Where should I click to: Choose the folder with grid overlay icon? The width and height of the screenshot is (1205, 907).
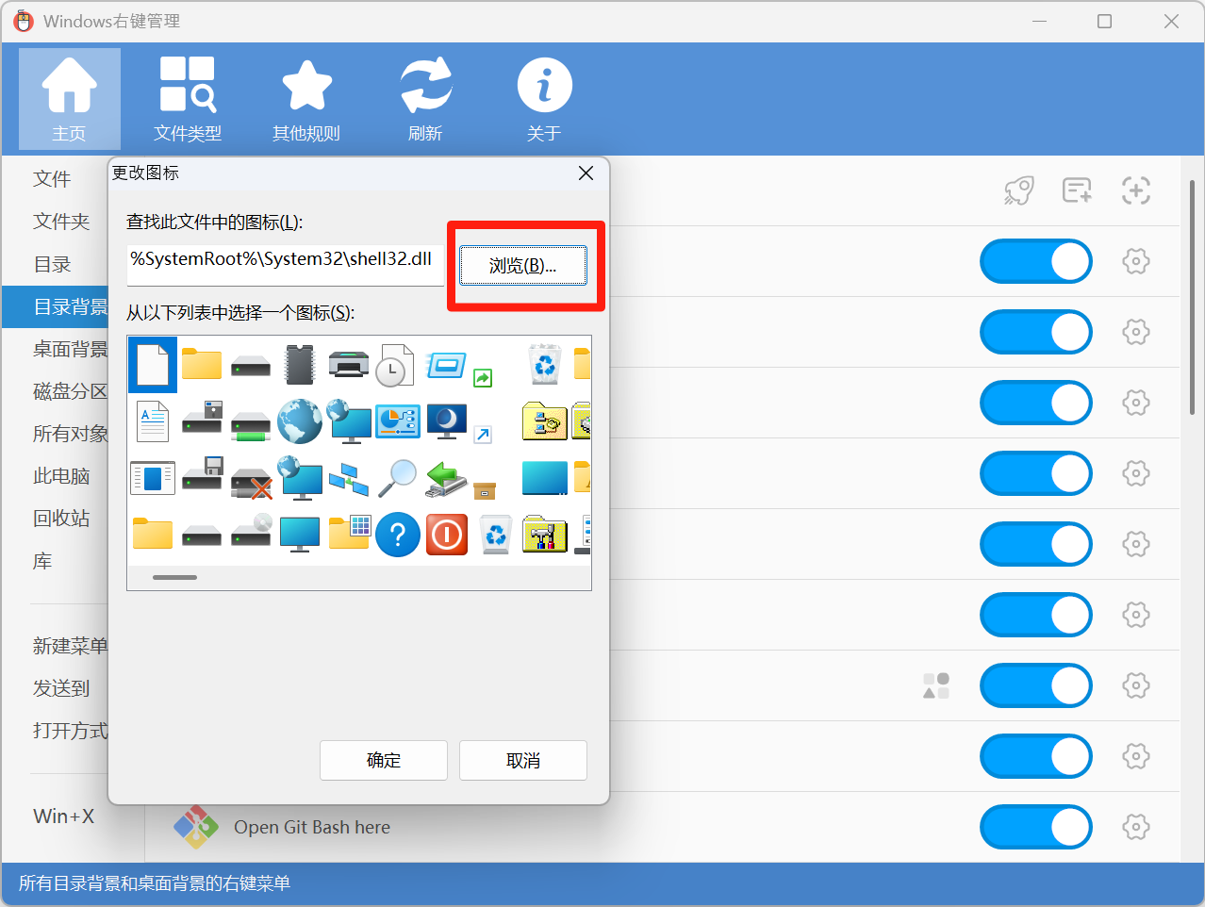(x=350, y=532)
